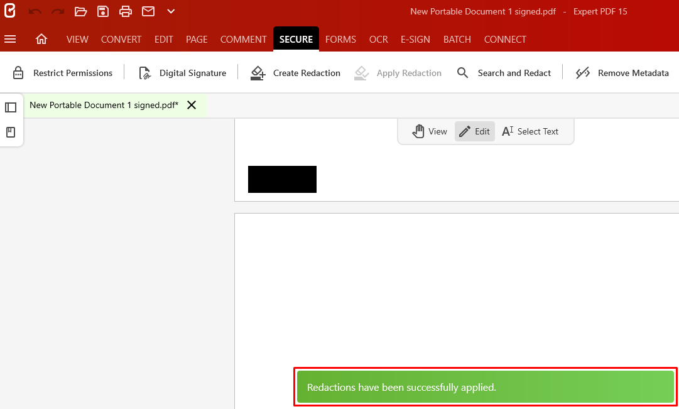This screenshot has height=409, width=679.
Task: Click the Create Redaction eraser icon
Action: coord(258,73)
